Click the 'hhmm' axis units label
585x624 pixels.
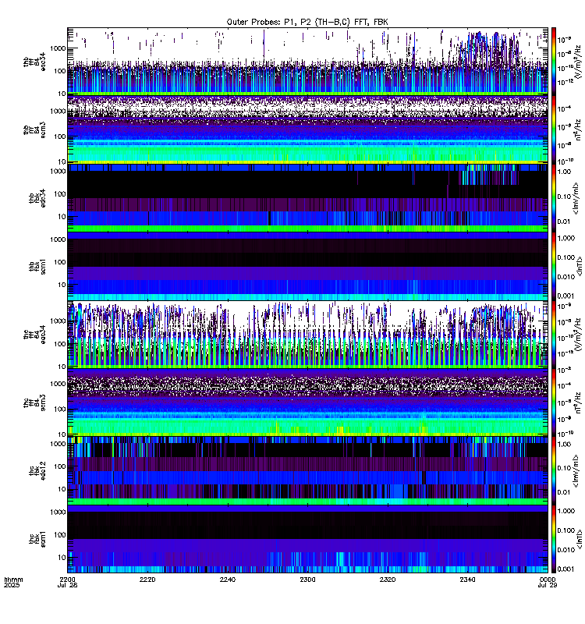[13, 580]
